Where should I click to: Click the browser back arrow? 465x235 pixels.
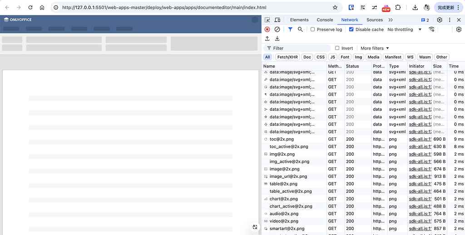(x=7, y=7)
